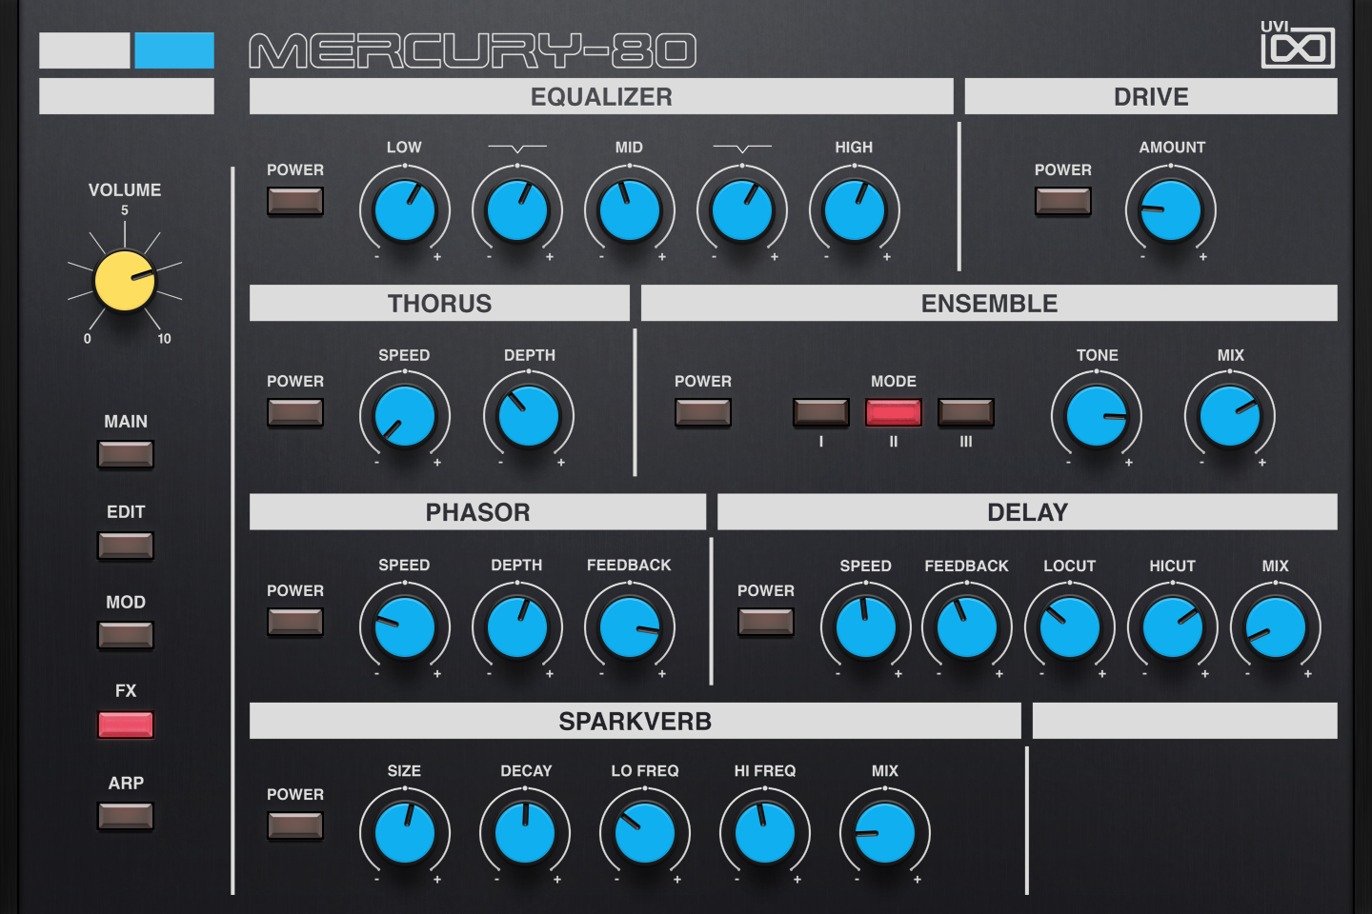1372x914 pixels.
Task: Switch to the EDIT page
Action: point(125,546)
